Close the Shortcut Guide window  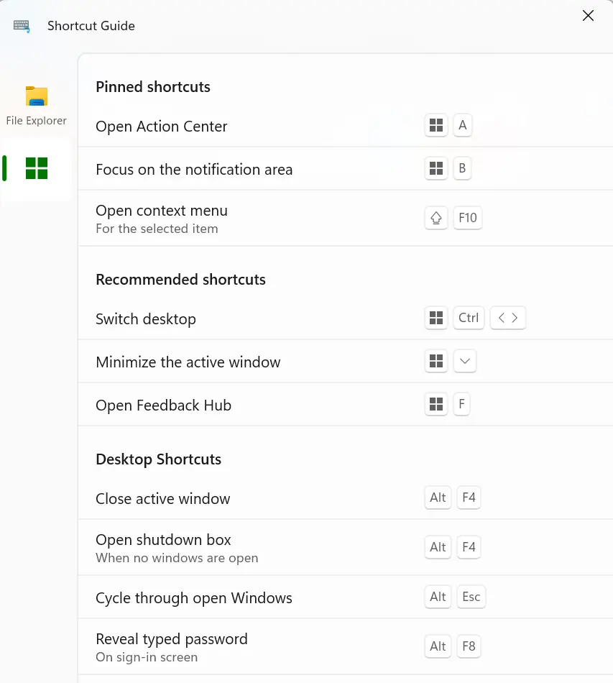[588, 16]
